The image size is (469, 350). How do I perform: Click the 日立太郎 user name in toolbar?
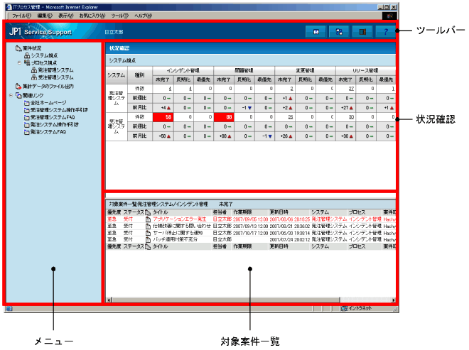114,32
